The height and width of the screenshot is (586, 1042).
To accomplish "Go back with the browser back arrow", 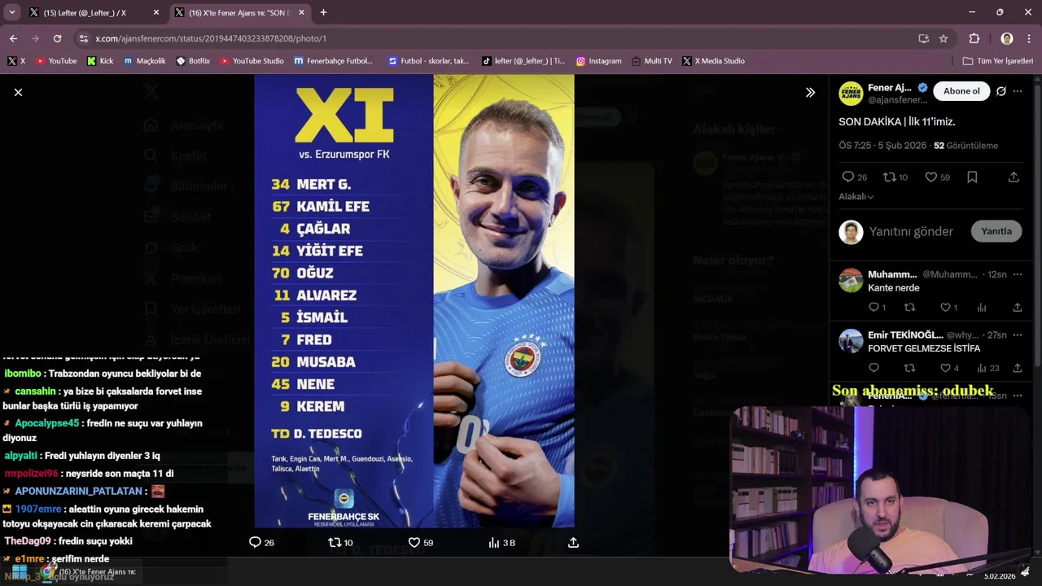I will pos(13,38).
